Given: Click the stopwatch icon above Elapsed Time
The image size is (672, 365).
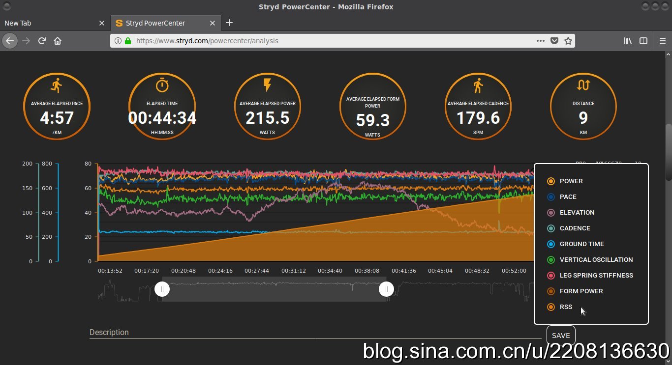Looking at the screenshot, I should 162,85.
